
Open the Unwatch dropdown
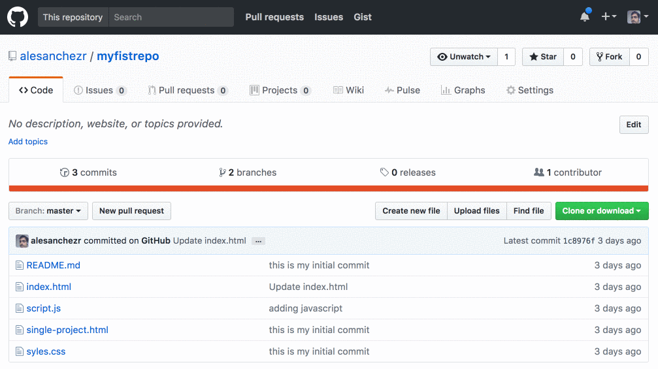tap(464, 57)
